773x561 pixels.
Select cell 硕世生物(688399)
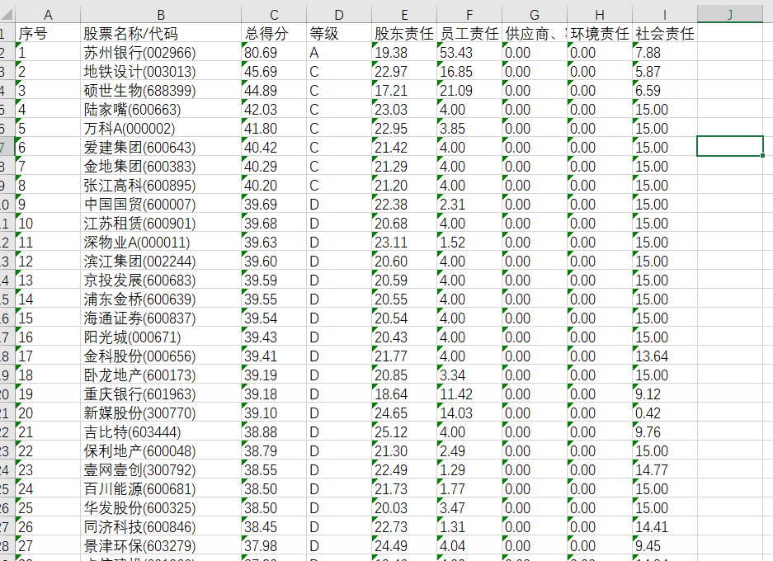pyautogui.click(x=161, y=90)
